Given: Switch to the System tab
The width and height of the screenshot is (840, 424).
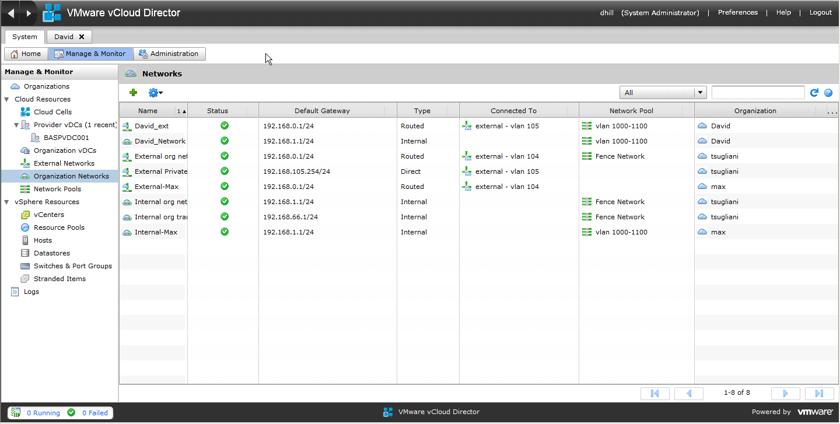Looking at the screenshot, I should [x=24, y=37].
